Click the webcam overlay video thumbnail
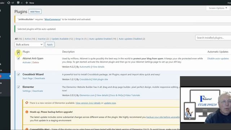The height and width of the screenshot is (130, 231). point(205,103)
